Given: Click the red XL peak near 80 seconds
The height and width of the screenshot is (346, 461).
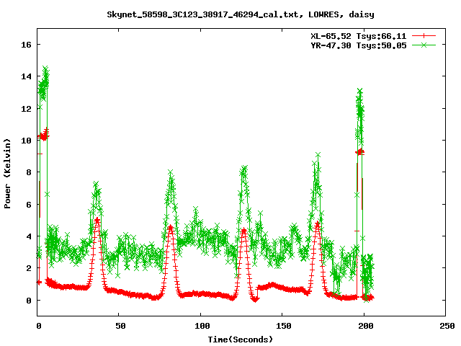Looking at the screenshot, I should [171, 228].
